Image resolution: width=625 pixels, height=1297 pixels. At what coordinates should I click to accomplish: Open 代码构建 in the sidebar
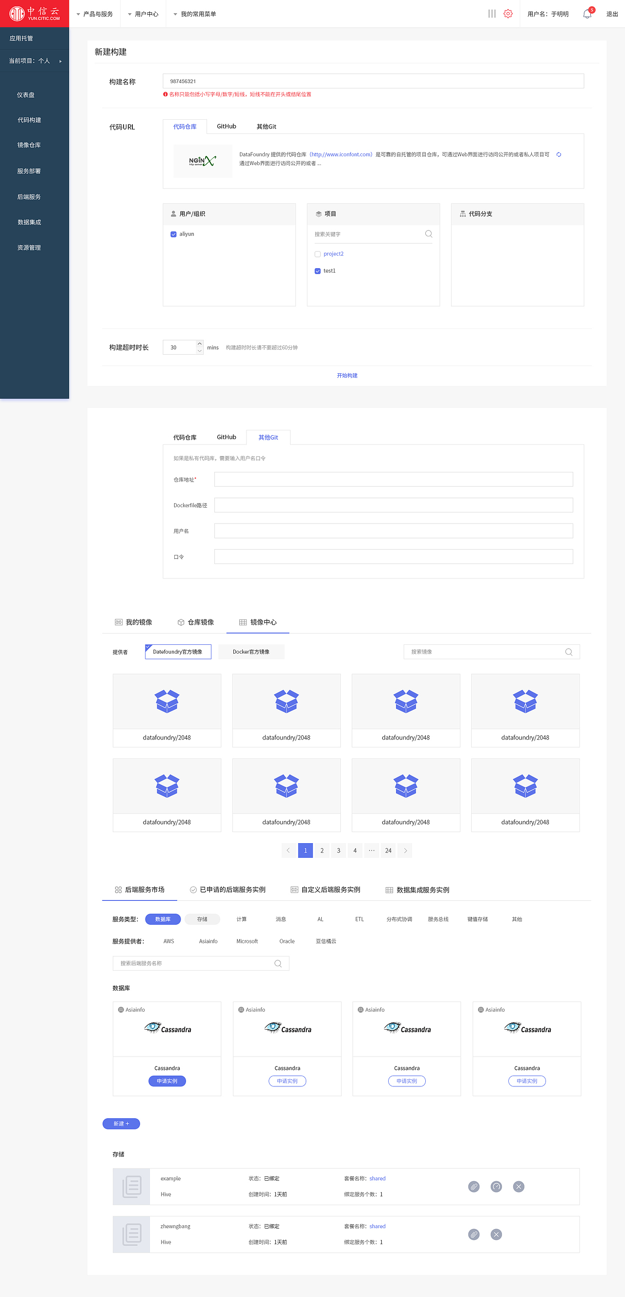coord(29,120)
